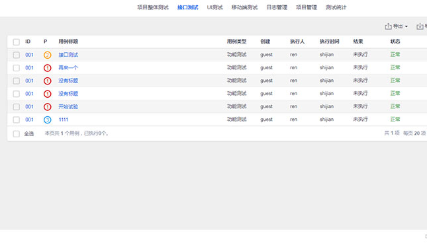
Task: Click the 状态 column header
Action: [x=395, y=42]
